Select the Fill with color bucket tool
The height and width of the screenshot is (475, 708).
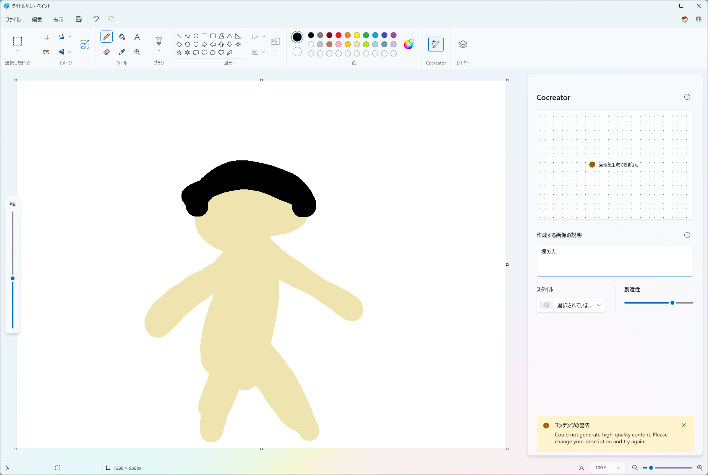(x=122, y=37)
